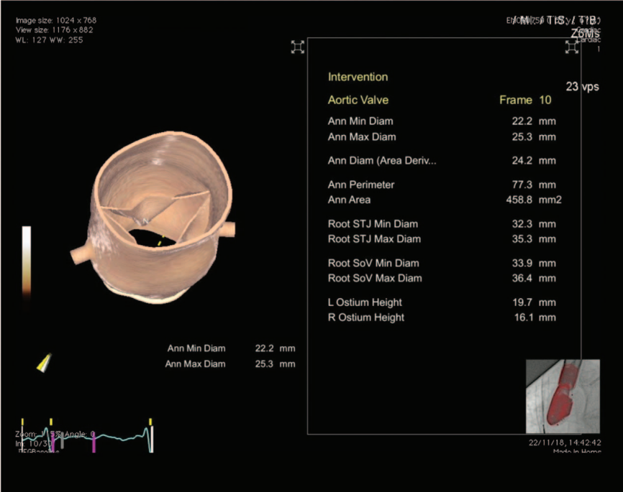Select the Ann Area measurement row
This screenshot has height=492, width=623.
coord(441,200)
